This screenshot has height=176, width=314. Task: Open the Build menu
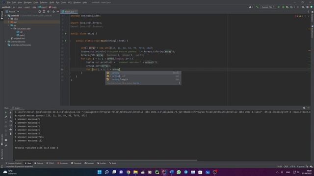coord(52,2)
